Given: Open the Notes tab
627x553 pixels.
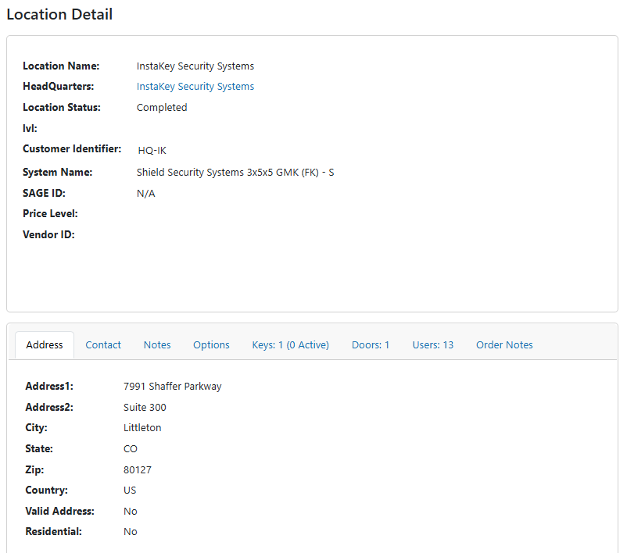Looking at the screenshot, I should [157, 344].
